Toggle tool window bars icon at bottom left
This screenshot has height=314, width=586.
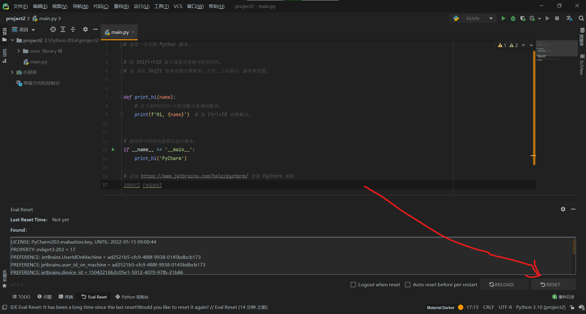5,307
